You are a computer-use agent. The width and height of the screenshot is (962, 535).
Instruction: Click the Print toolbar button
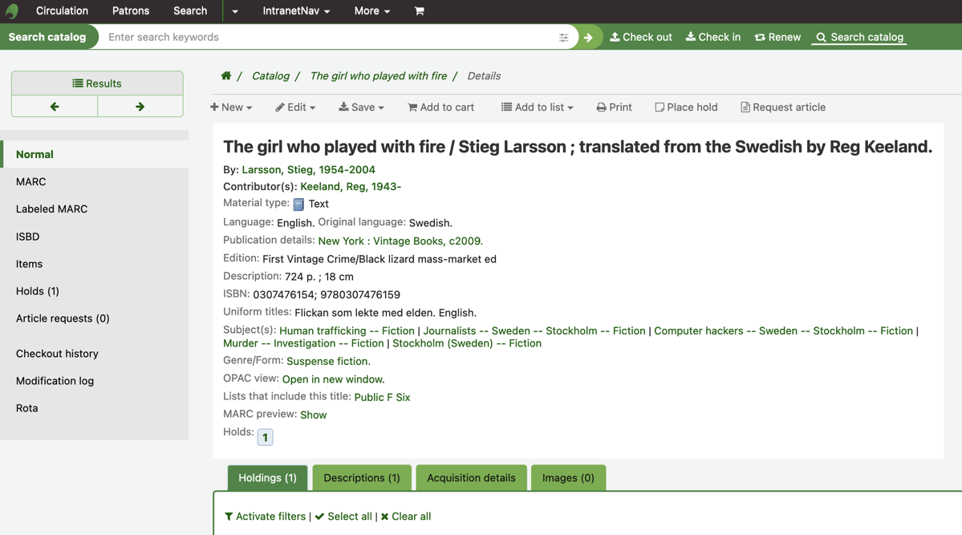614,107
